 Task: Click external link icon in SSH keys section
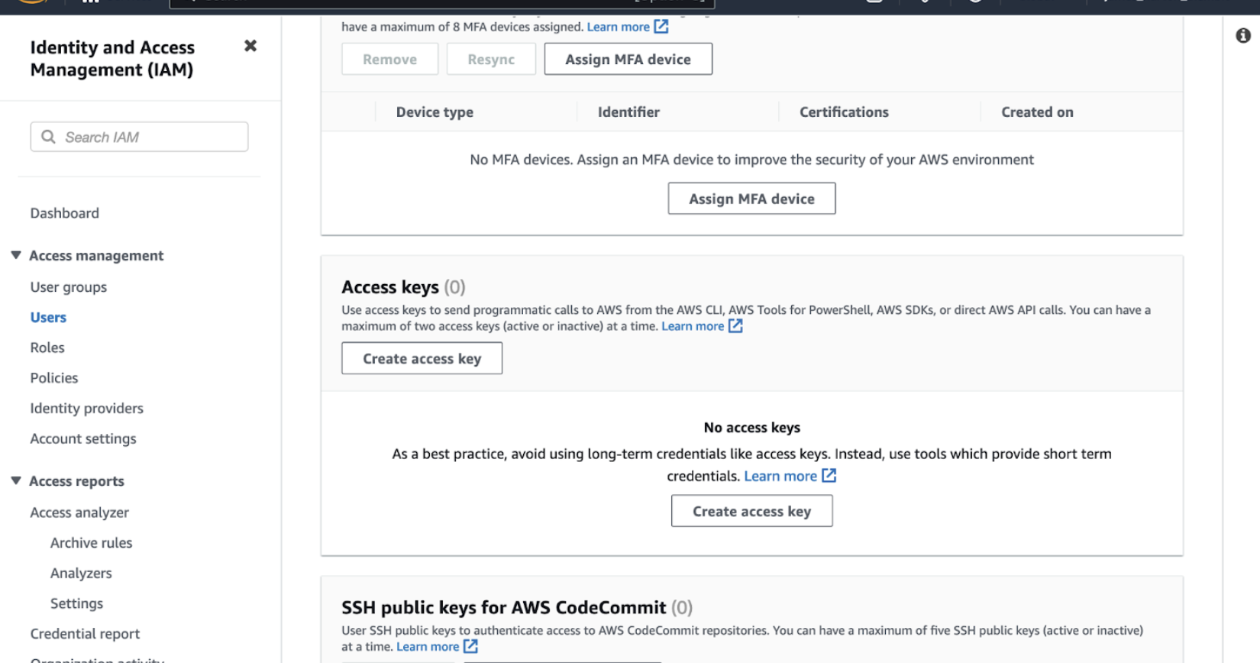tap(470, 646)
